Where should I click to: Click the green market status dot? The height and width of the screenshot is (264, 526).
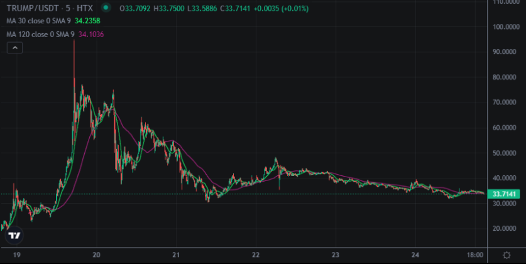tap(106, 8)
